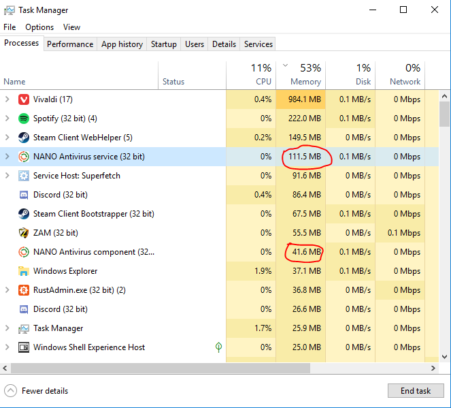The height and width of the screenshot is (408, 451).
Task: Expand the RustAdmin.exe process group
Action: (x=7, y=290)
